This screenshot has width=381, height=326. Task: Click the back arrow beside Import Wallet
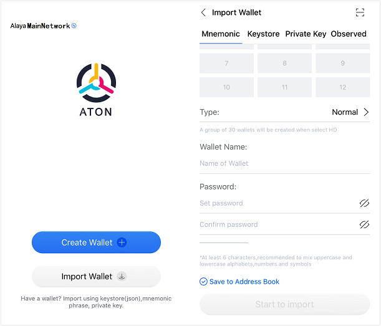click(203, 12)
